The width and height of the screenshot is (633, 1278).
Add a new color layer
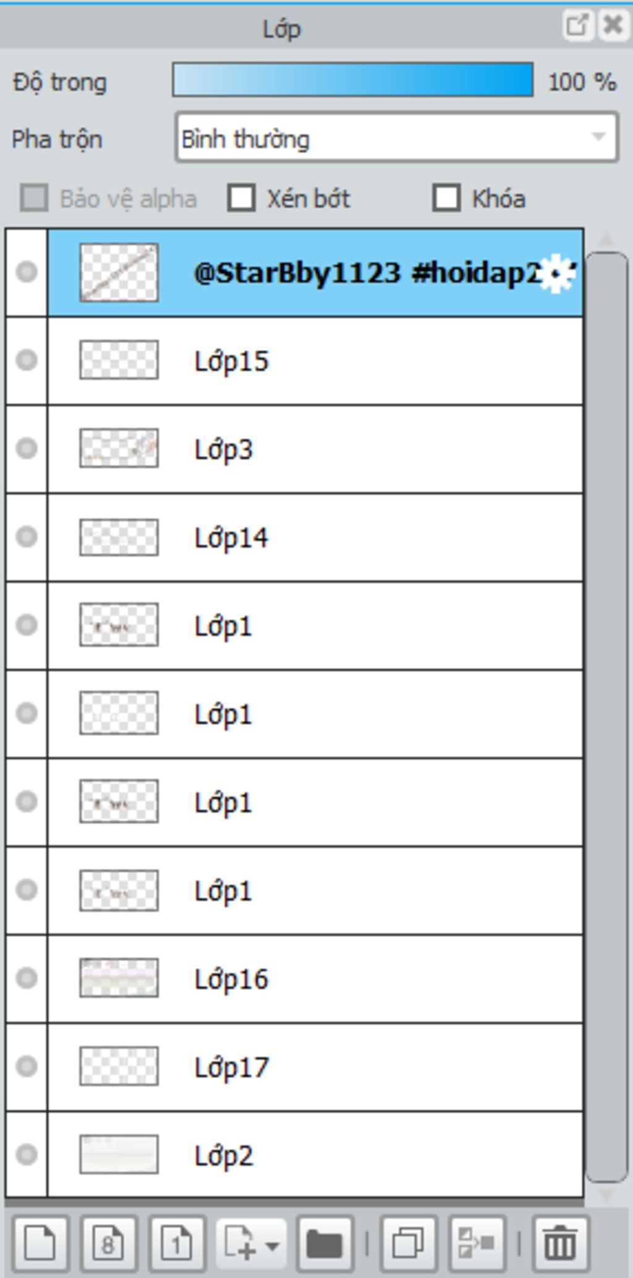41,1243
